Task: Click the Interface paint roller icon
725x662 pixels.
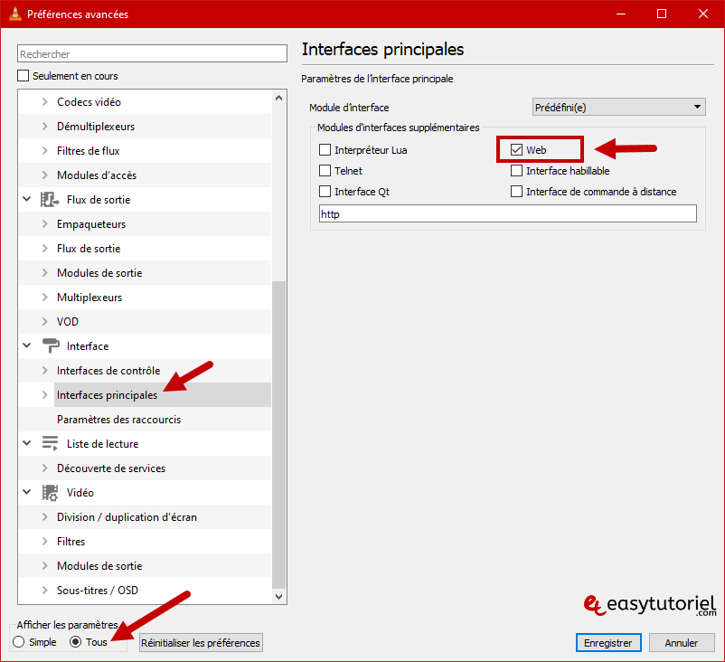Action: point(51,345)
